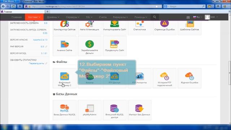The image size is (231, 130).
Task: Click ОБНОВИТЬ СТАТИСТИКУ label
Action: click(x=23, y=60)
